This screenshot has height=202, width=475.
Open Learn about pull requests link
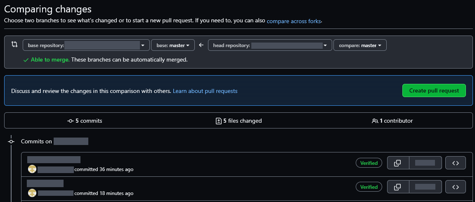click(x=205, y=91)
